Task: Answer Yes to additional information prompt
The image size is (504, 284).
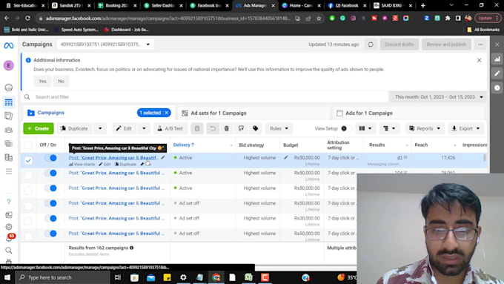Action: click(x=42, y=81)
